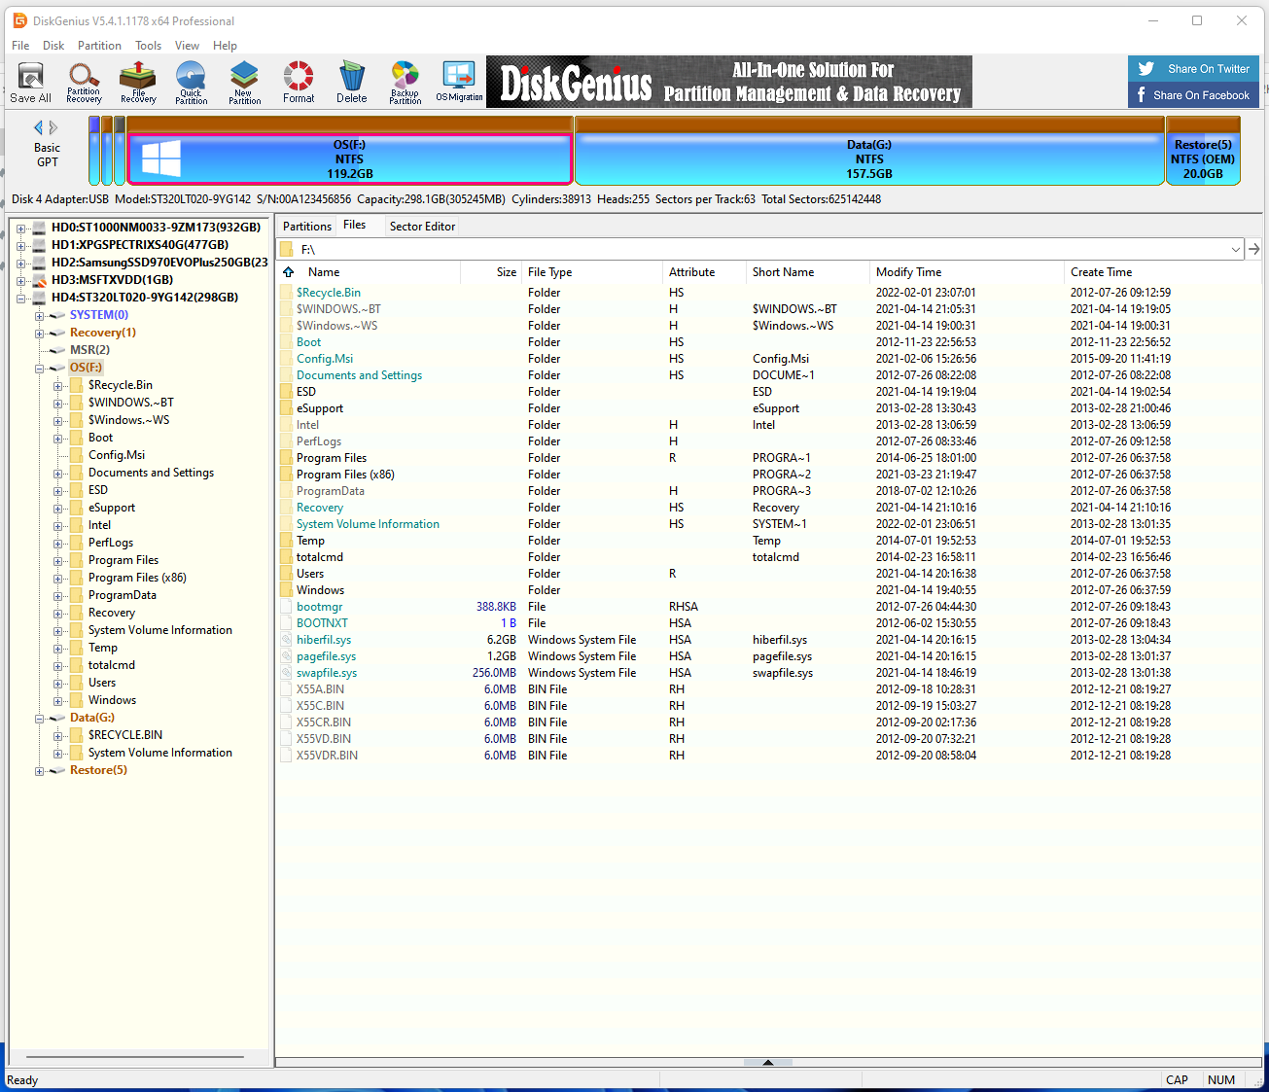
Task: Open the Partition Recovery tool
Action: click(84, 83)
